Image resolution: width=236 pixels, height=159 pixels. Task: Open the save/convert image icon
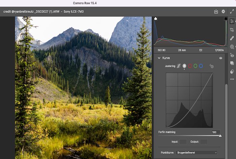click(216, 11)
